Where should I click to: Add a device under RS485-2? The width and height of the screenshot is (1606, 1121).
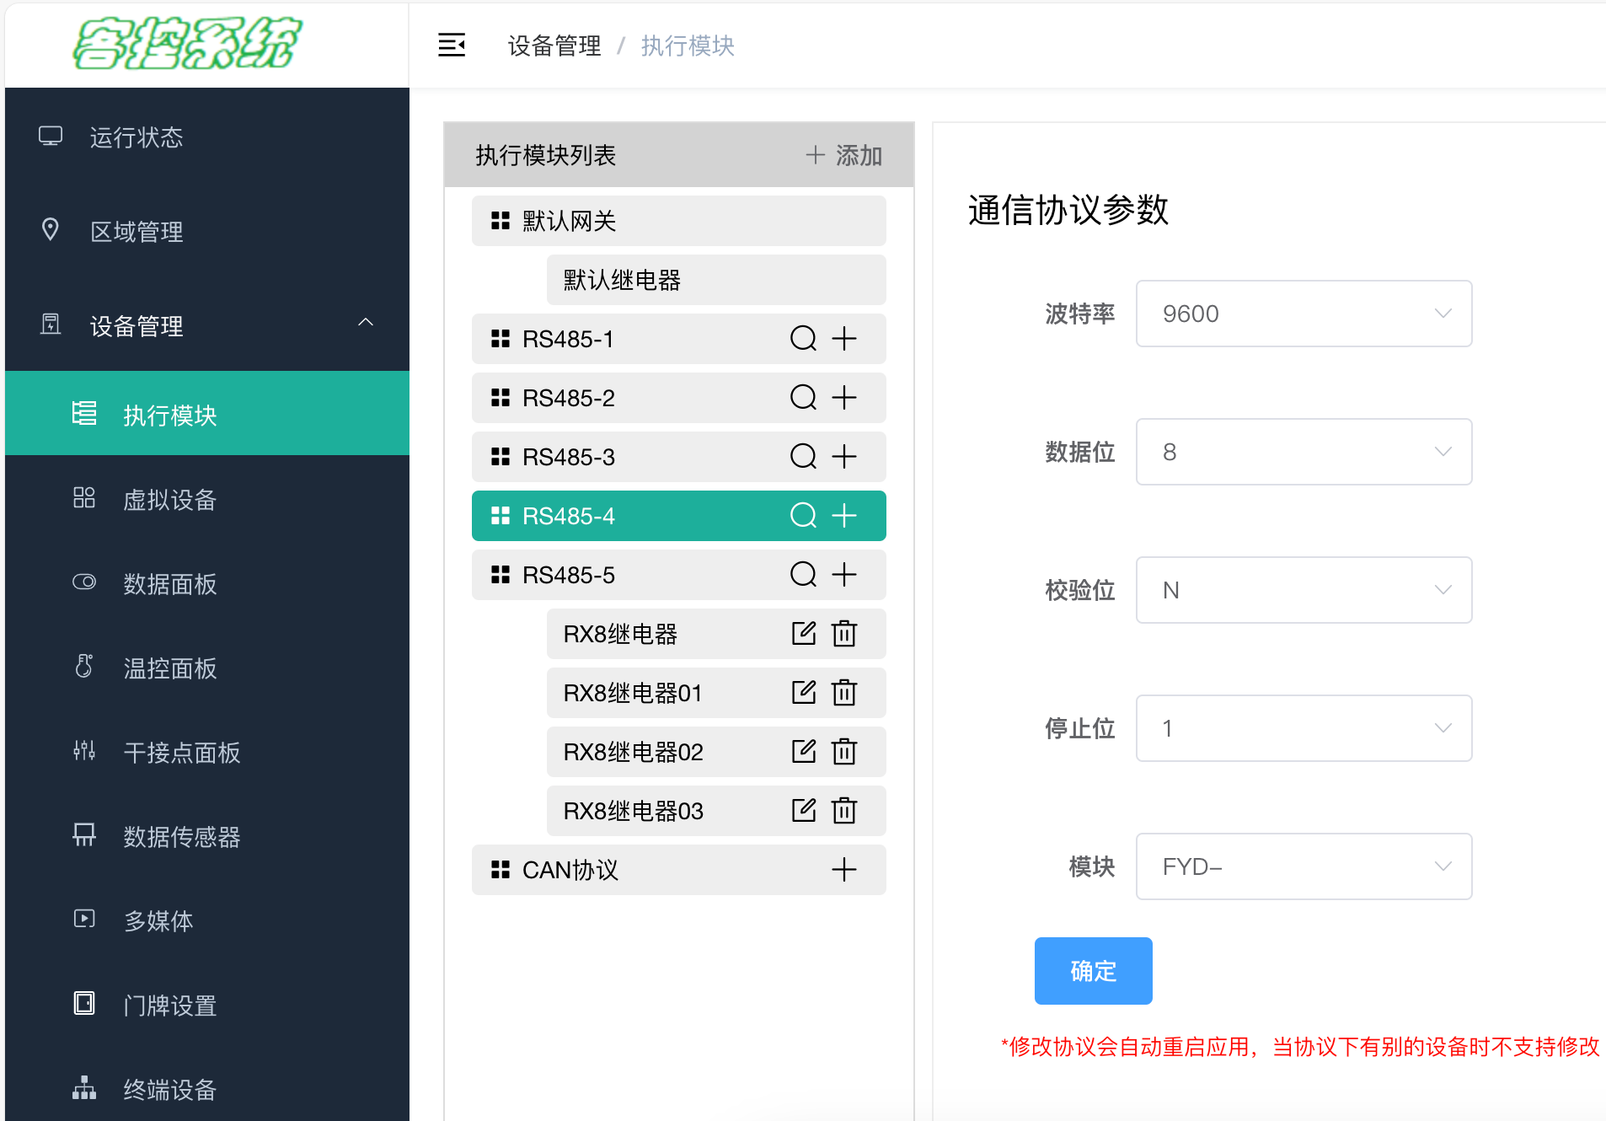[x=844, y=398]
